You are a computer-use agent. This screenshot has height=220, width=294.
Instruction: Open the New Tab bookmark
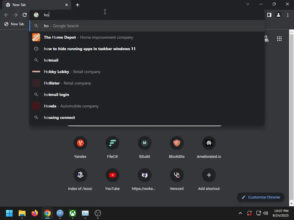click(x=14, y=24)
